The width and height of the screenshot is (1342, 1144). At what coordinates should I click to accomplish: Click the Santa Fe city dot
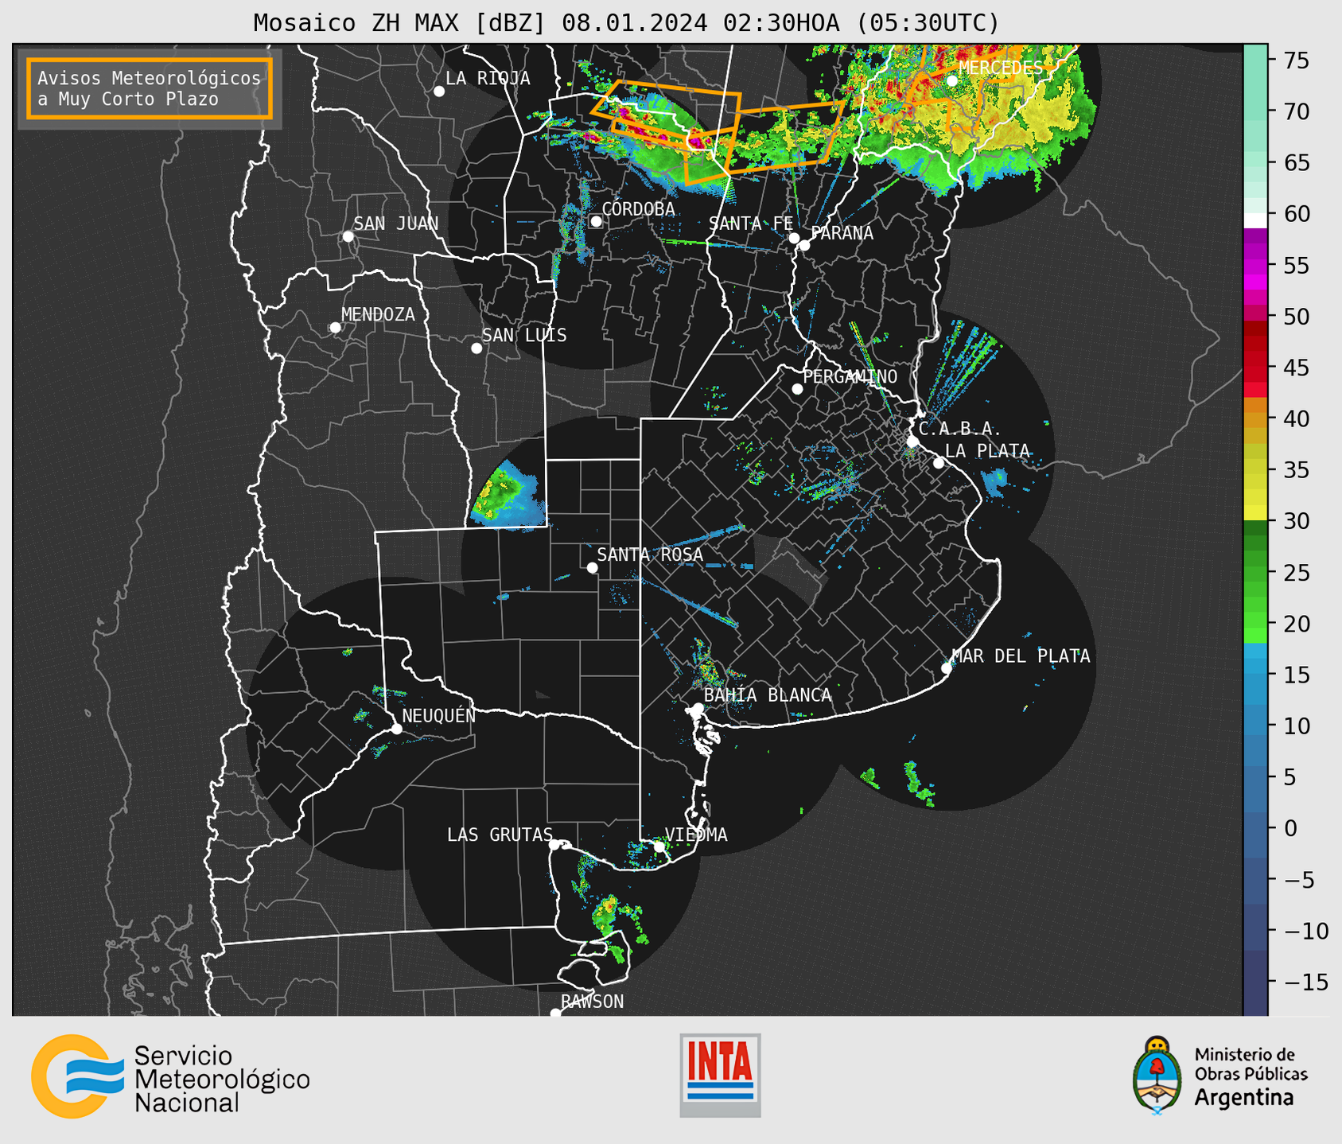794,238
